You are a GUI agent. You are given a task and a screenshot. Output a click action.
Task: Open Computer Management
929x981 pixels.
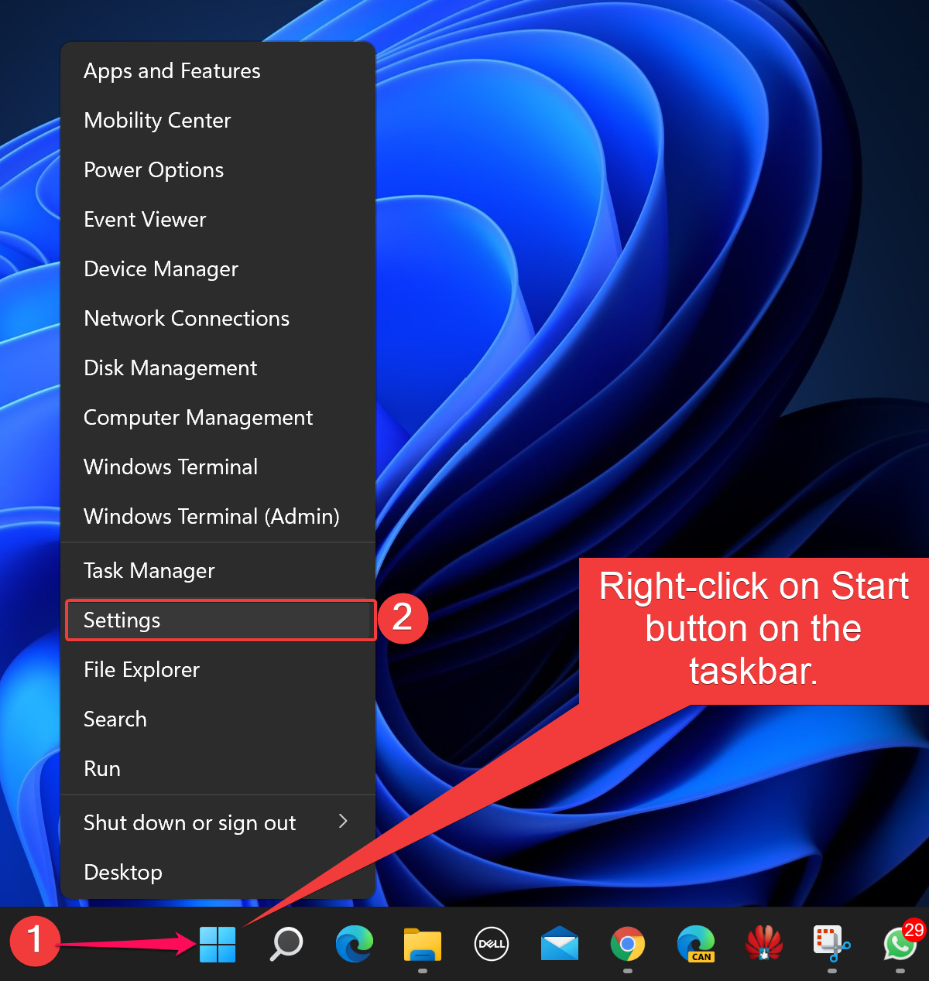tap(218, 418)
